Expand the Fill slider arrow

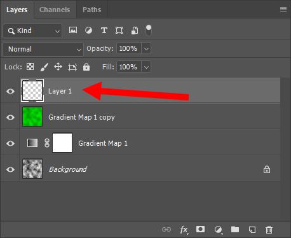(x=146, y=67)
